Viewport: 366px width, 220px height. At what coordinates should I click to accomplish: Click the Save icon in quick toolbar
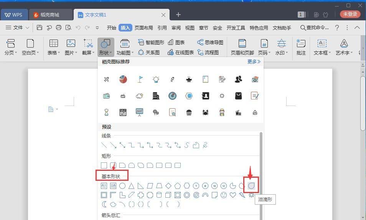(40, 28)
